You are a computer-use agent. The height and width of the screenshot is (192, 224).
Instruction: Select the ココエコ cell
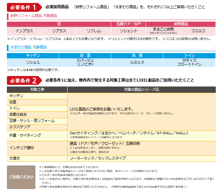198,31
